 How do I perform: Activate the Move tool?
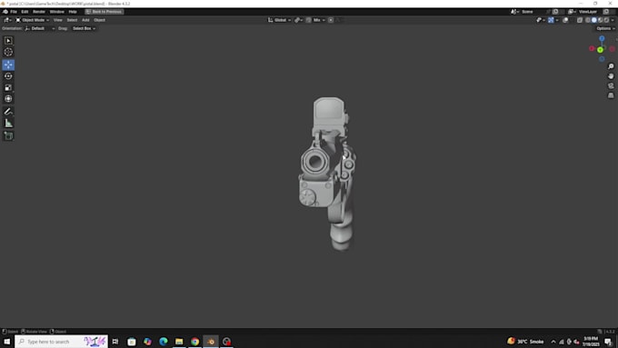8,65
